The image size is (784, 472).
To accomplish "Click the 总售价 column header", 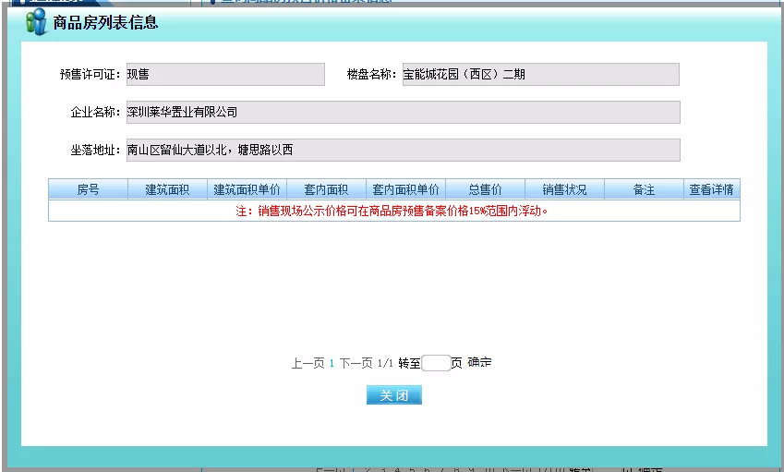I will [x=485, y=190].
